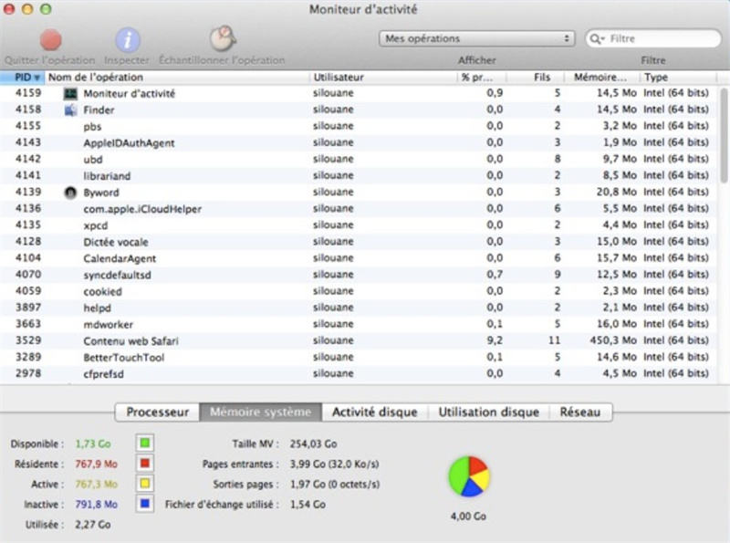Select the AppleIDAuthAgent process
The width and height of the screenshot is (730, 543).
tap(359, 143)
